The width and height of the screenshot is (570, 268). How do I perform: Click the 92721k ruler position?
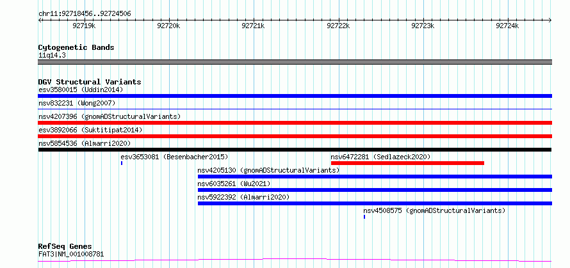tap(254, 26)
